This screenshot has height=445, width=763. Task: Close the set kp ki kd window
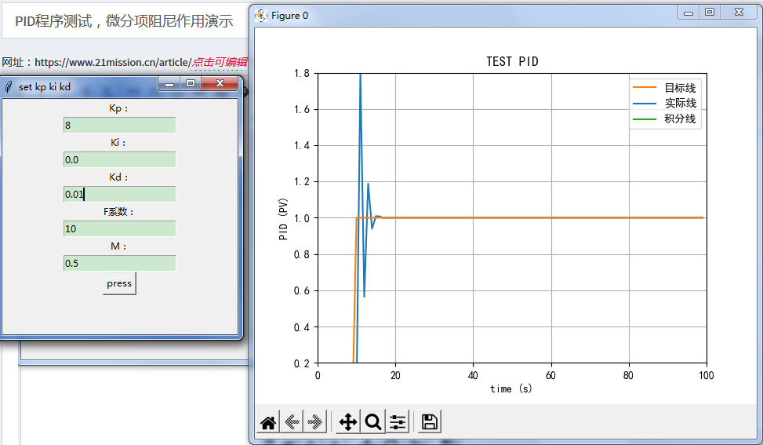tap(220, 83)
